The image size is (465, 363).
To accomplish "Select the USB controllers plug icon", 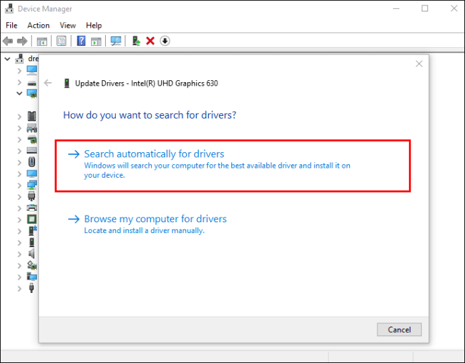I will pos(32,288).
